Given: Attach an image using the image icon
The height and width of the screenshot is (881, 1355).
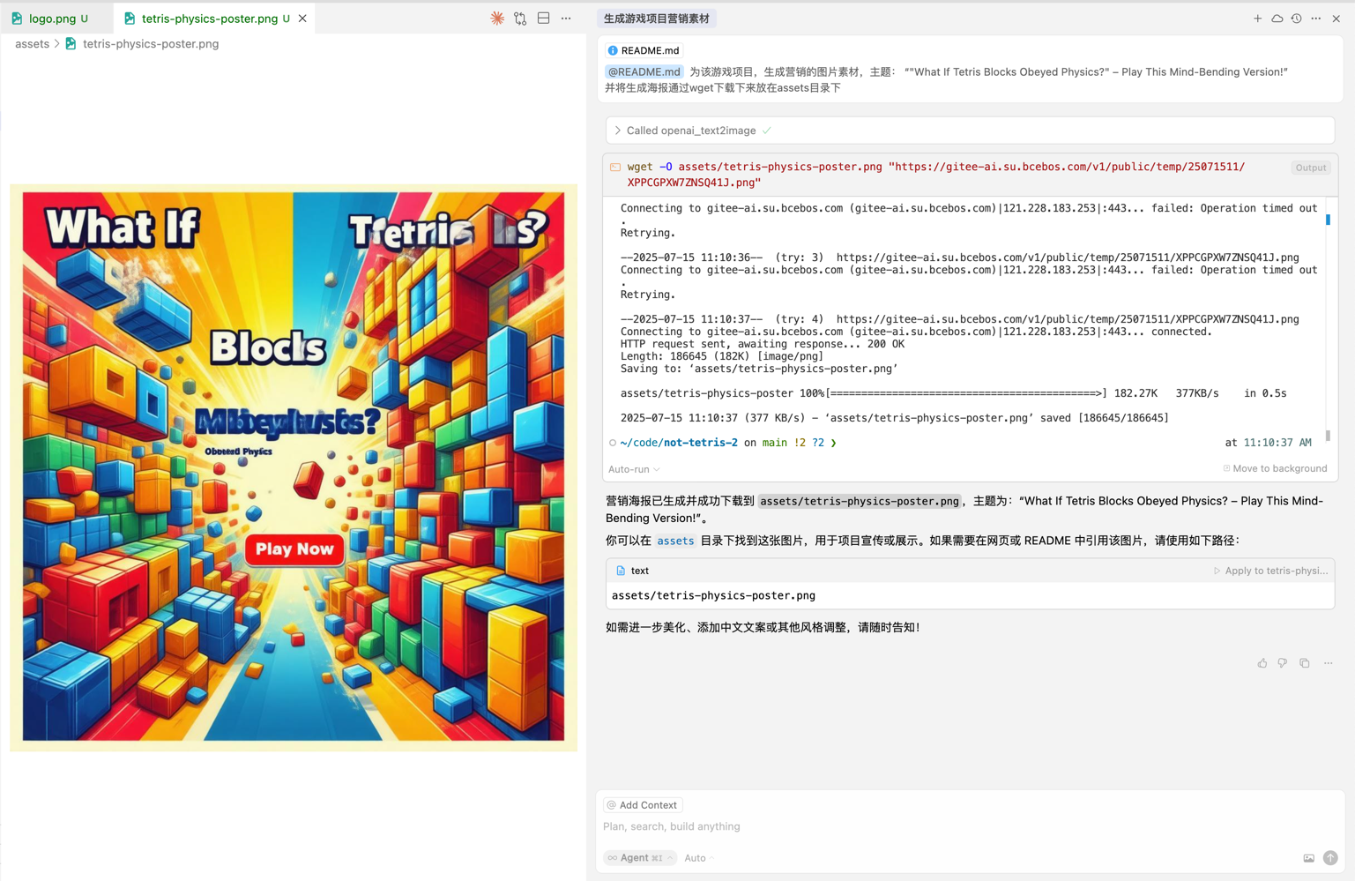Looking at the screenshot, I should [1308, 858].
